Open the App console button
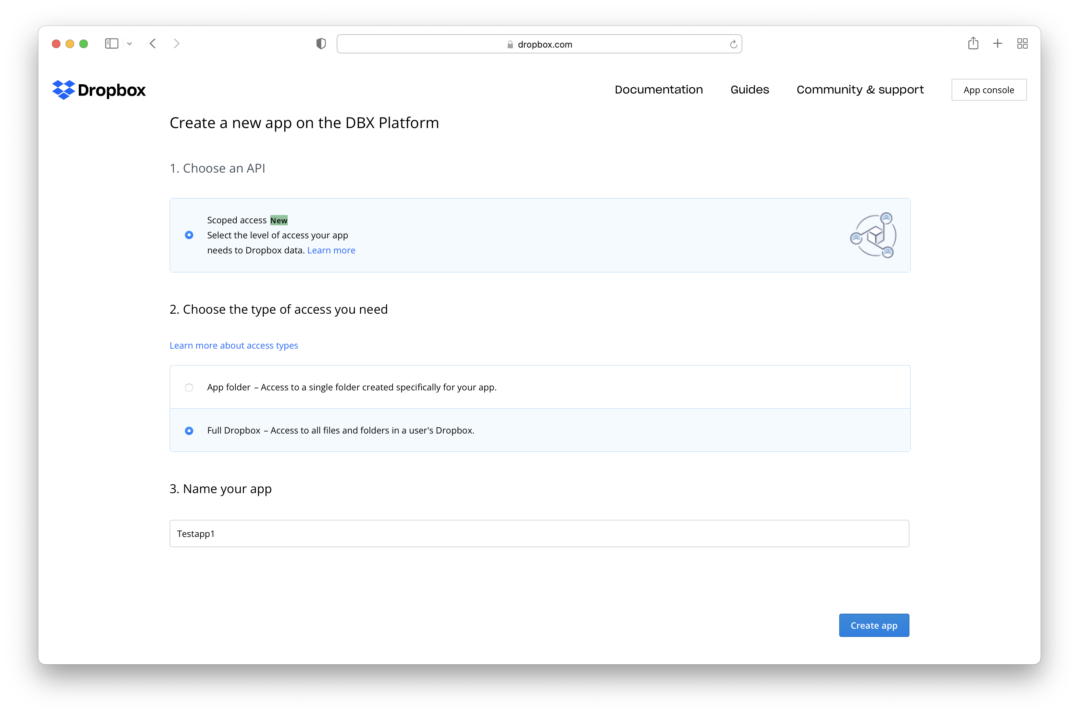1079x715 pixels. point(989,90)
